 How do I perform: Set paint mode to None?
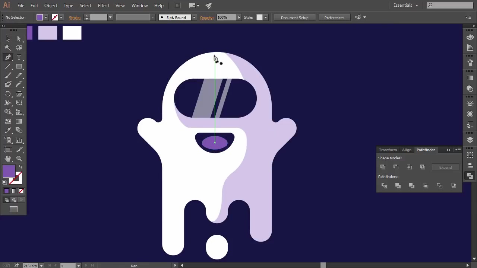[21, 191]
